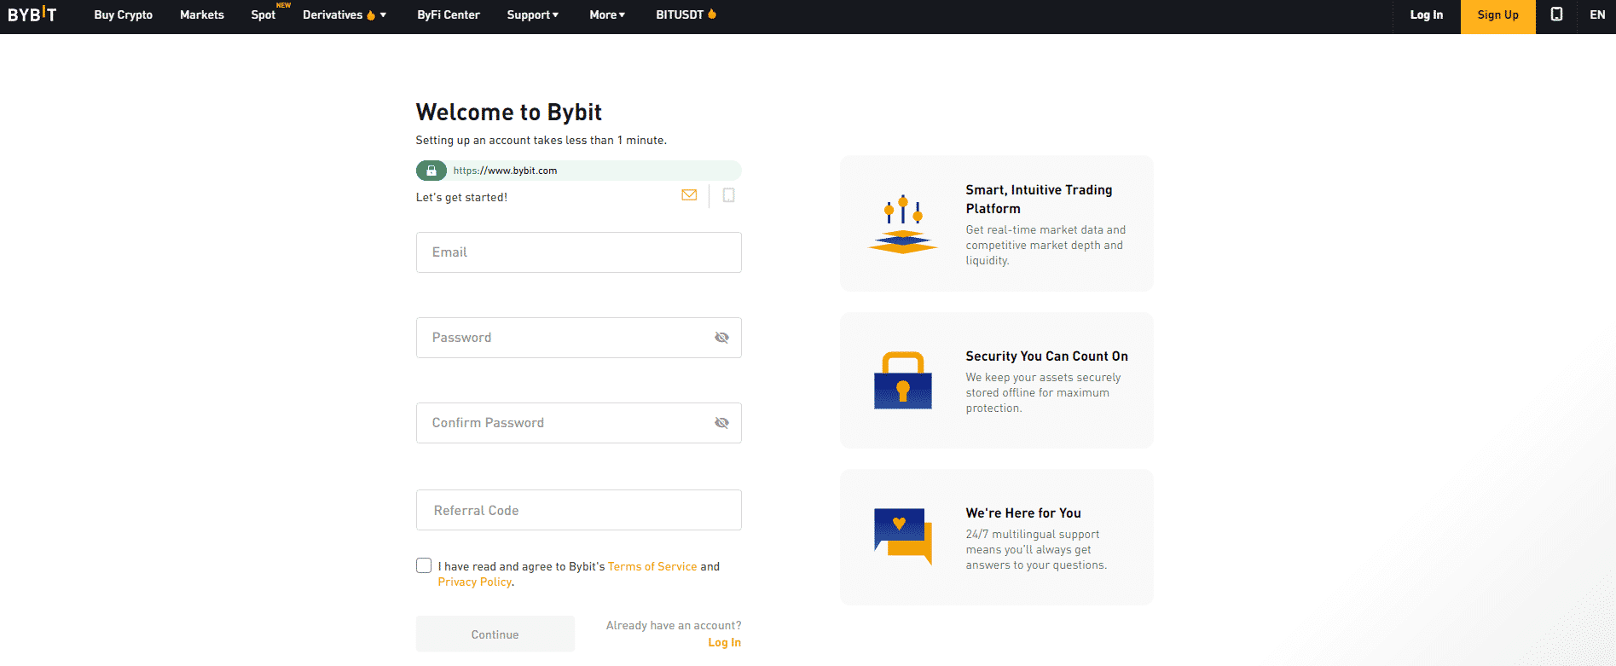1616x666 pixels.
Task: Show Confirm Password with eye icon
Action: coord(721,423)
